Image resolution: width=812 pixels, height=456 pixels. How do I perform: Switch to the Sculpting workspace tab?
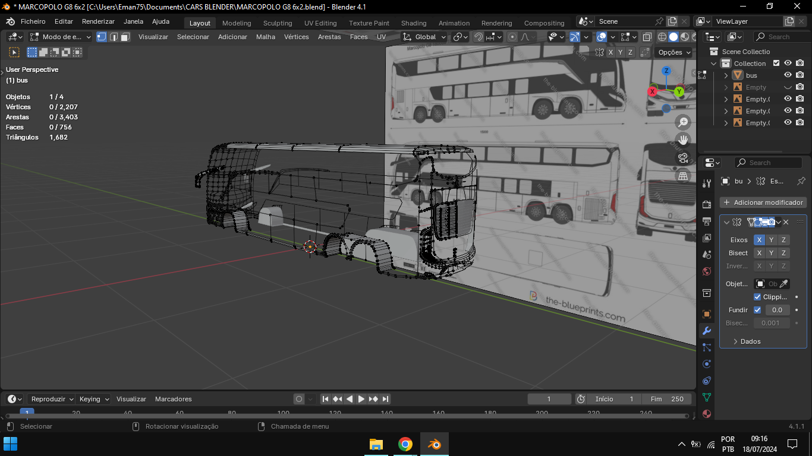click(x=278, y=23)
